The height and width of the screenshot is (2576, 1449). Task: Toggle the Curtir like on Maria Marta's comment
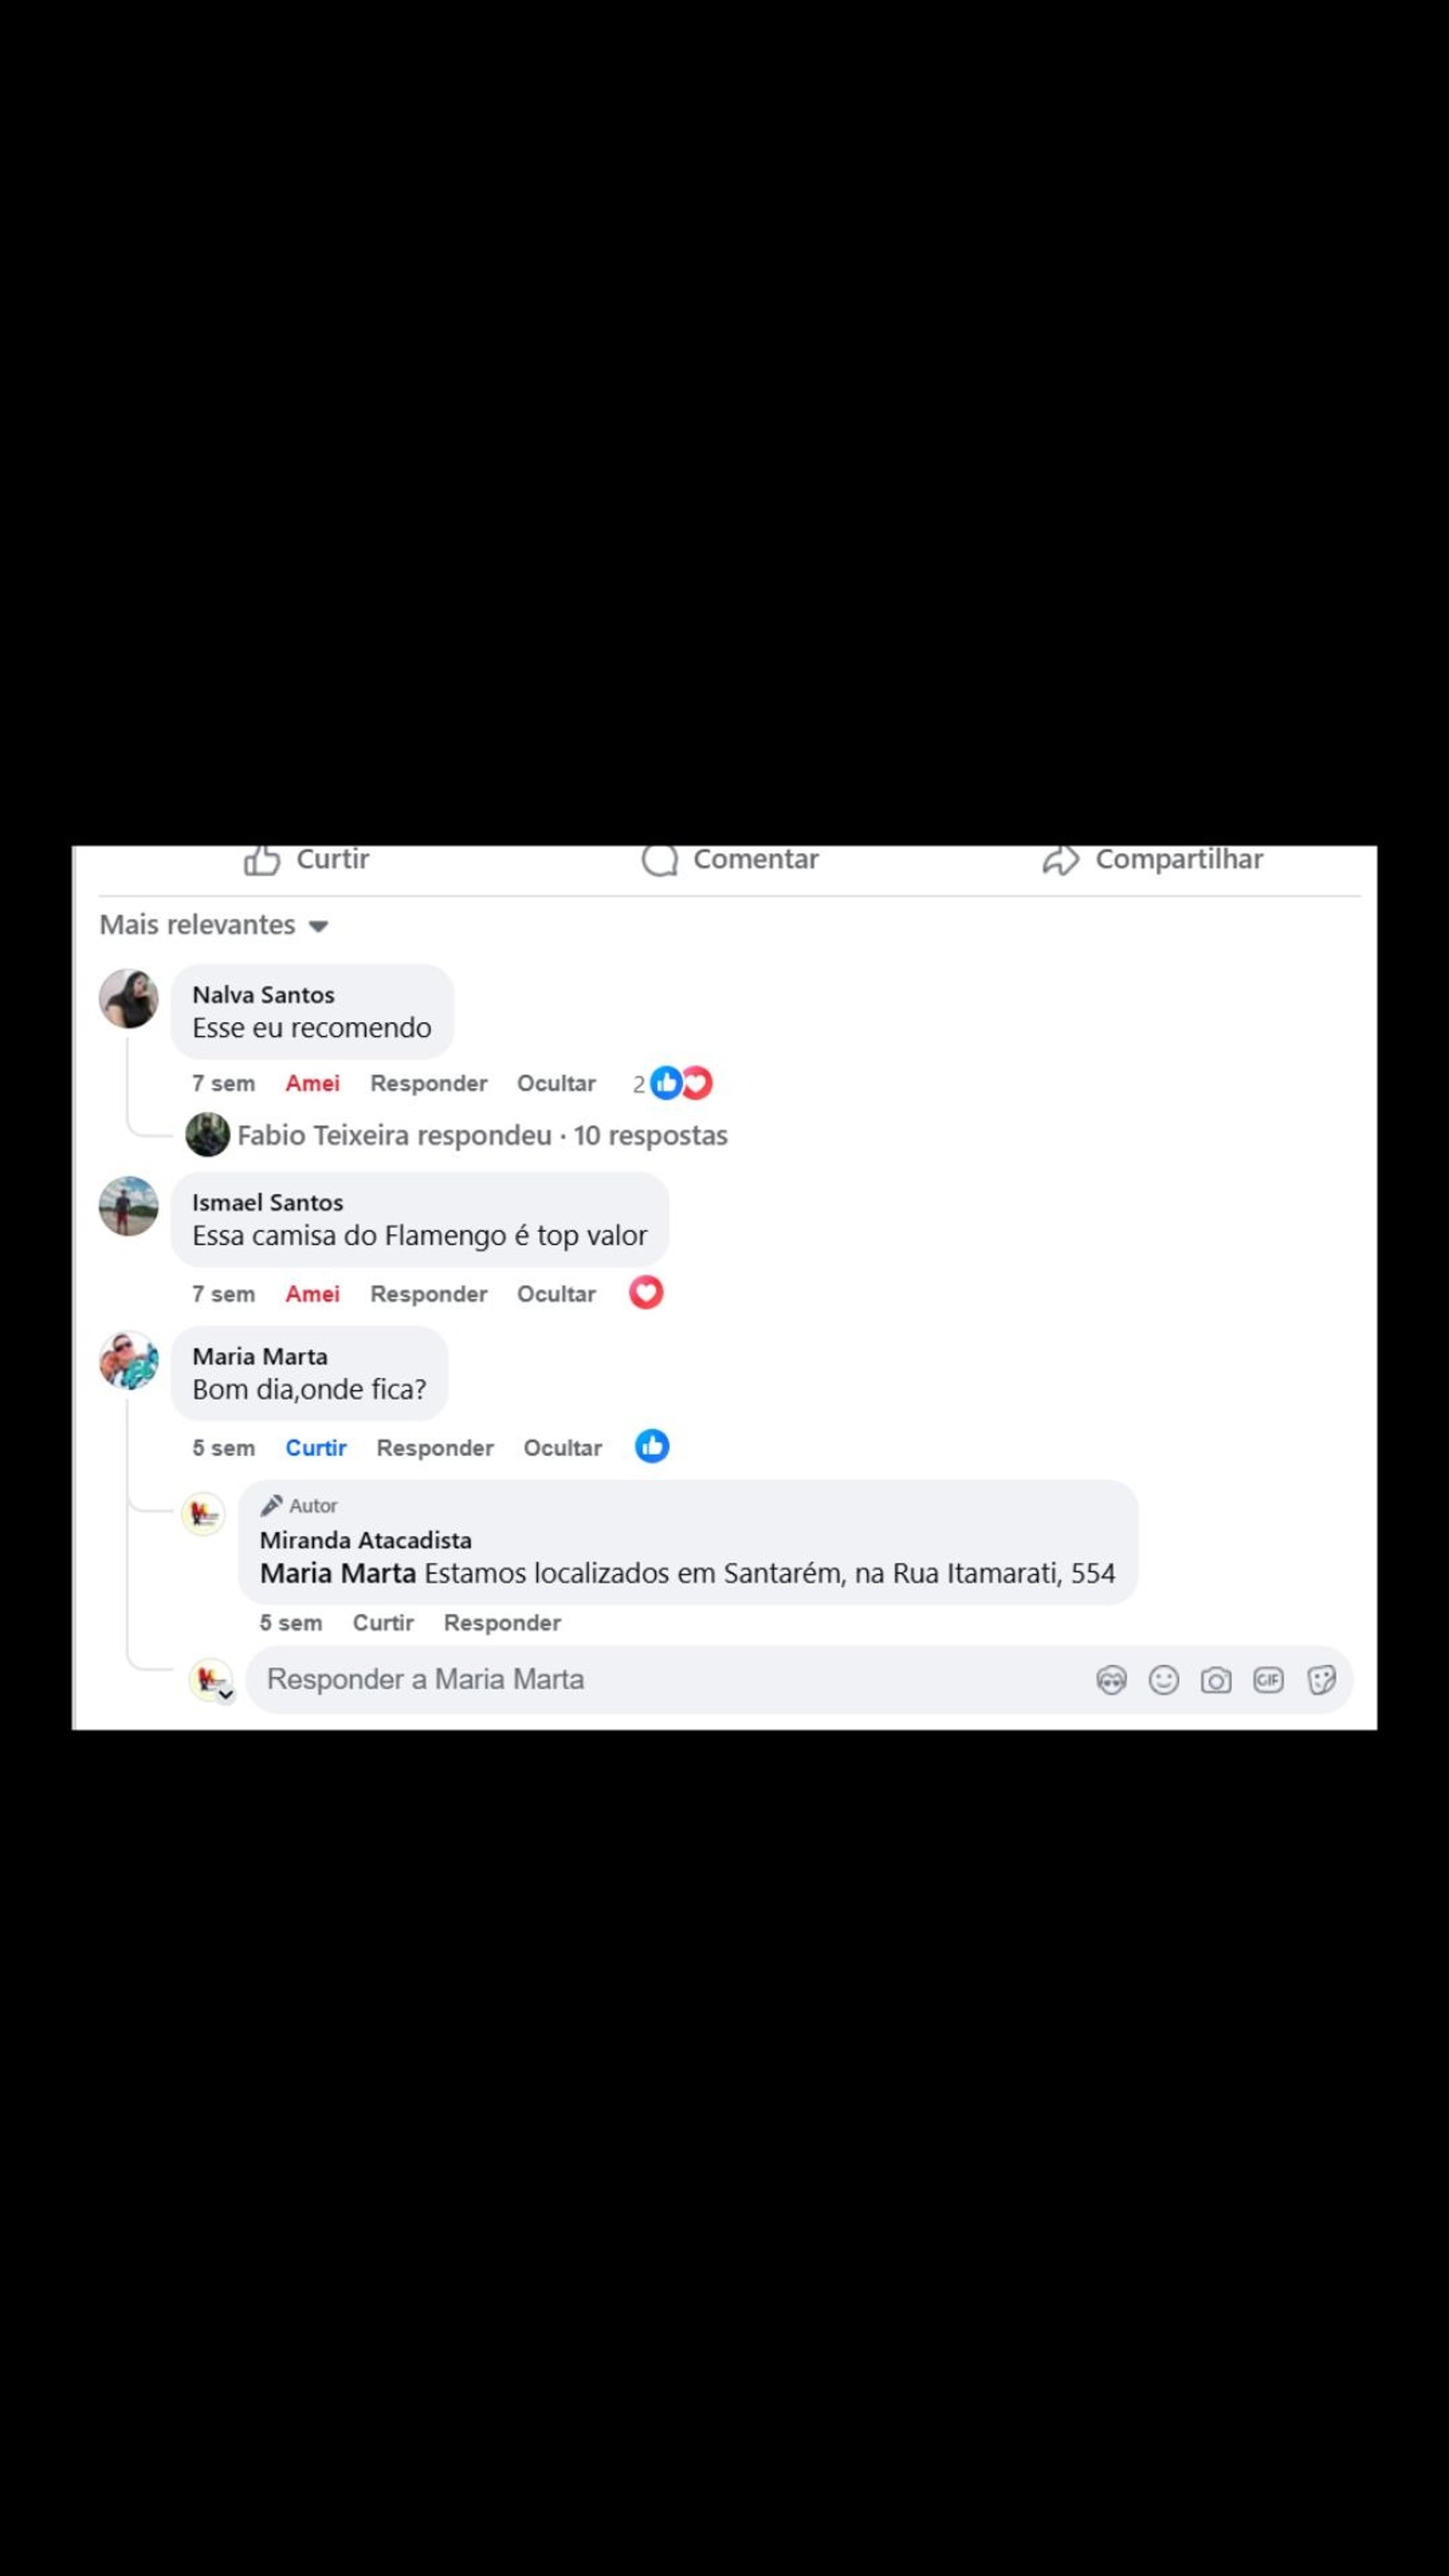316,1448
